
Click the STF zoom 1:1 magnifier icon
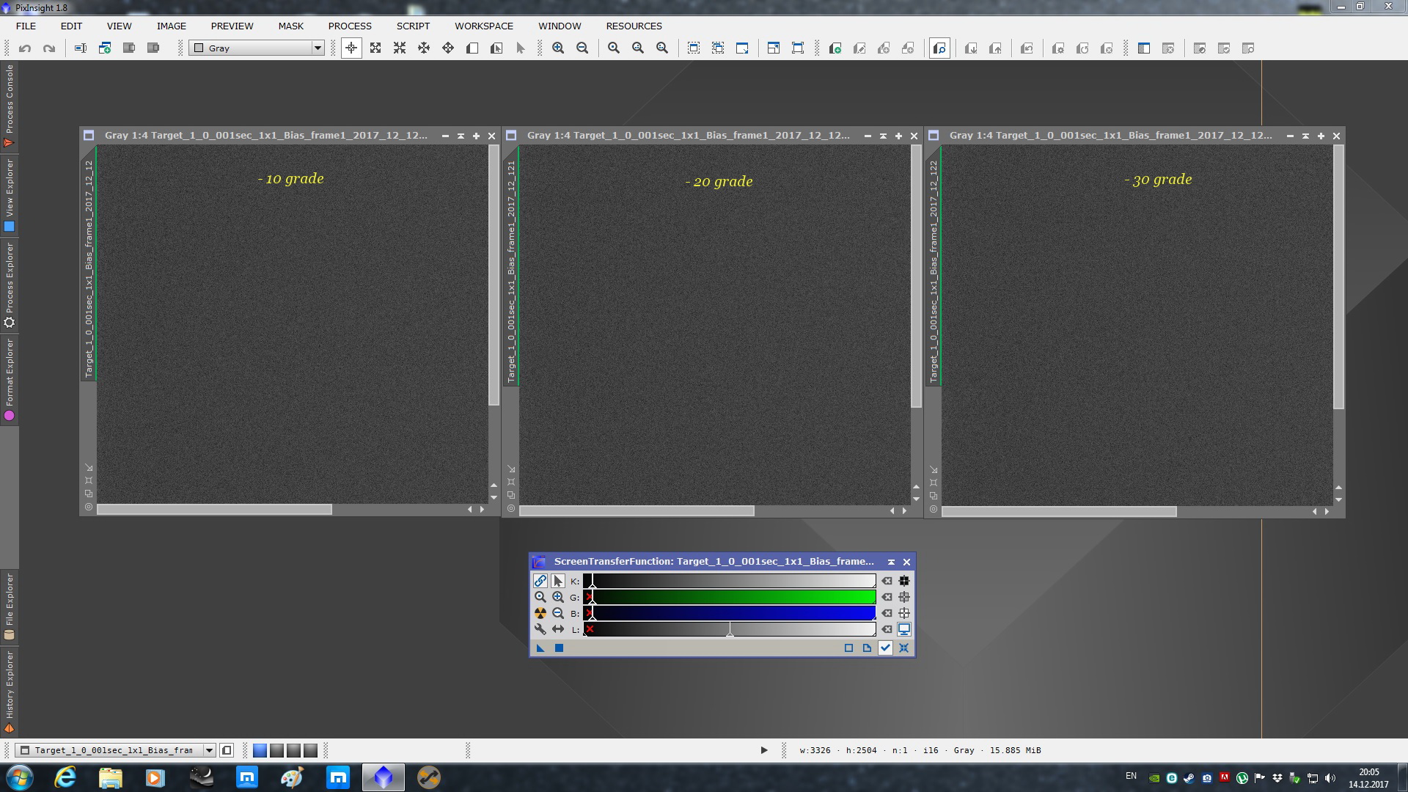click(x=540, y=597)
